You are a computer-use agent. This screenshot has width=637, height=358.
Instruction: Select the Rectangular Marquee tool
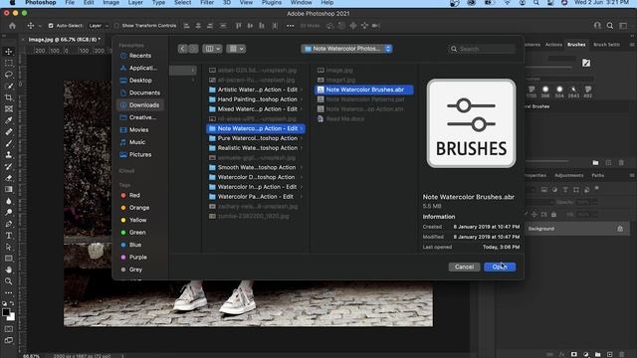click(9, 64)
